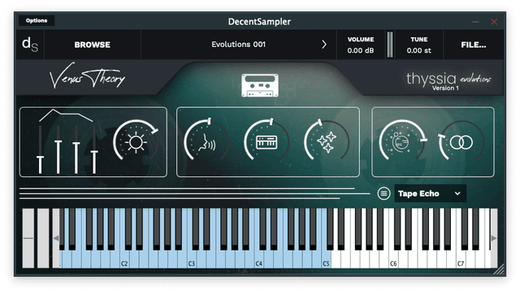Open the FILE... menu
The height and width of the screenshot is (293, 520).
[x=473, y=45]
